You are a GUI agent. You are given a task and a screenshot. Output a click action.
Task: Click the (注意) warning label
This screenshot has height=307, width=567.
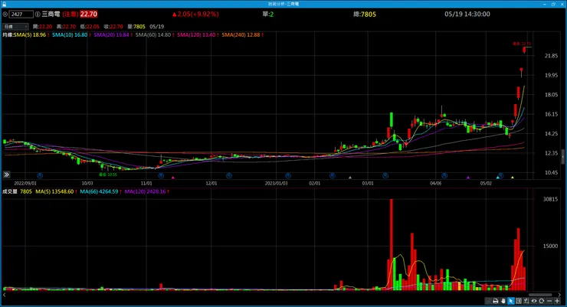(x=70, y=14)
